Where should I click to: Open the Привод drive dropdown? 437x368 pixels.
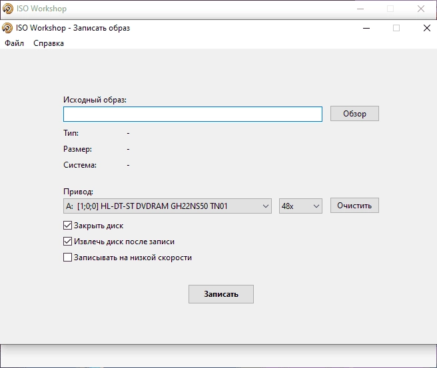pos(167,206)
